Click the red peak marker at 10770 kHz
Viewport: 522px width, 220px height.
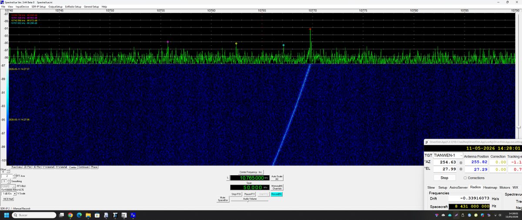pos(310,30)
